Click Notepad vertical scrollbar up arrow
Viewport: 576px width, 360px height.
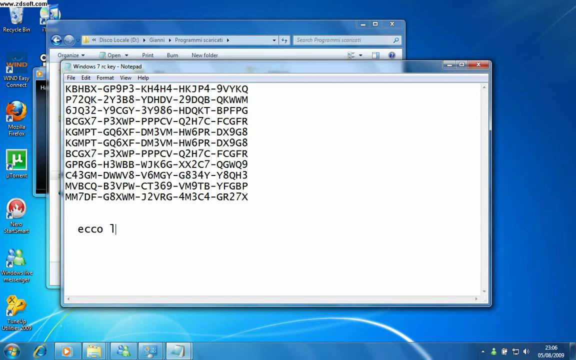[484, 87]
